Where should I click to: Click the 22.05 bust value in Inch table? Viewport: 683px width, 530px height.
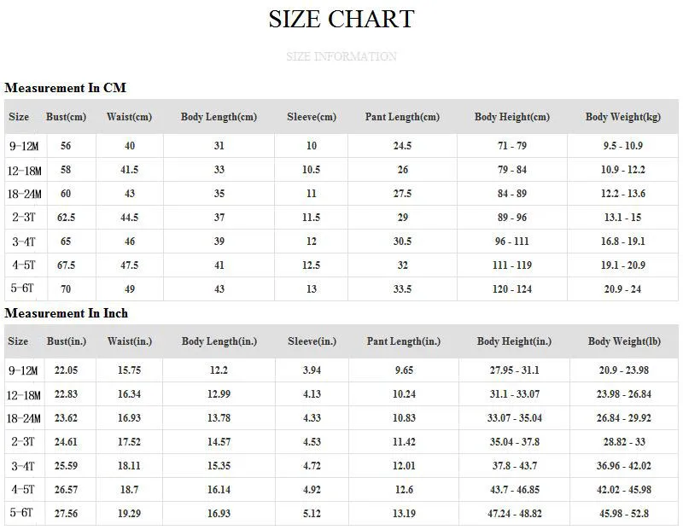(67, 370)
